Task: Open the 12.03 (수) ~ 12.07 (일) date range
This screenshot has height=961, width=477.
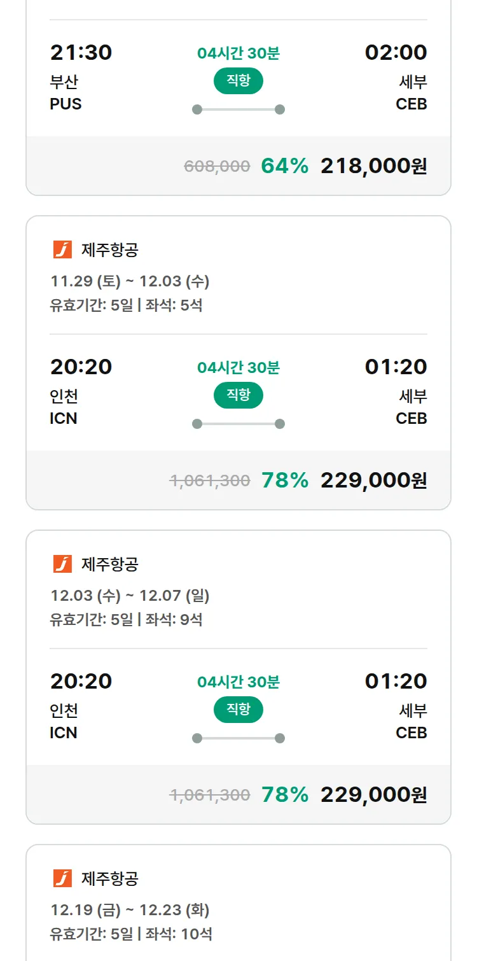Action: 130,596
